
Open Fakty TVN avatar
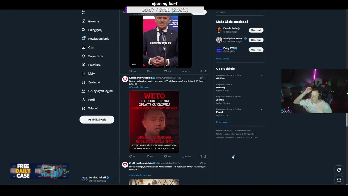pyautogui.click(x=219, y=50)
